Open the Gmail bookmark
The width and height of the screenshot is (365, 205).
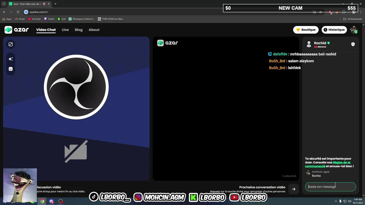(20, 19)
